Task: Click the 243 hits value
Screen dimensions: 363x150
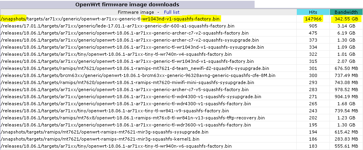Action: click(313, 111)
